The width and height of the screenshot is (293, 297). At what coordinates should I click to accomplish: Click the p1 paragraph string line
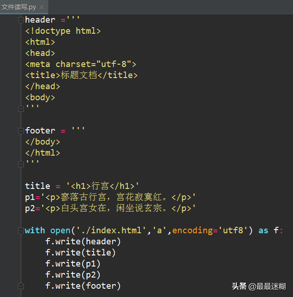tap(110, 197)
